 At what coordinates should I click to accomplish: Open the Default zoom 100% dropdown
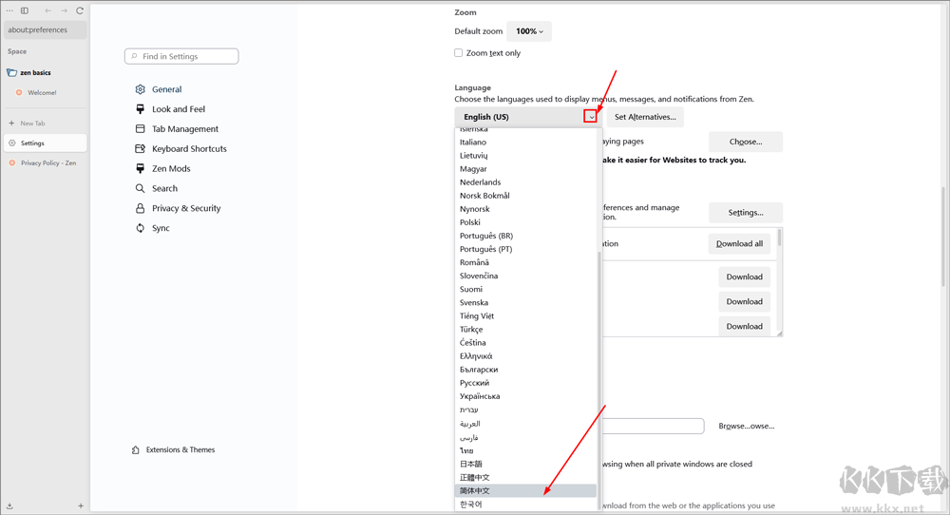528,31
